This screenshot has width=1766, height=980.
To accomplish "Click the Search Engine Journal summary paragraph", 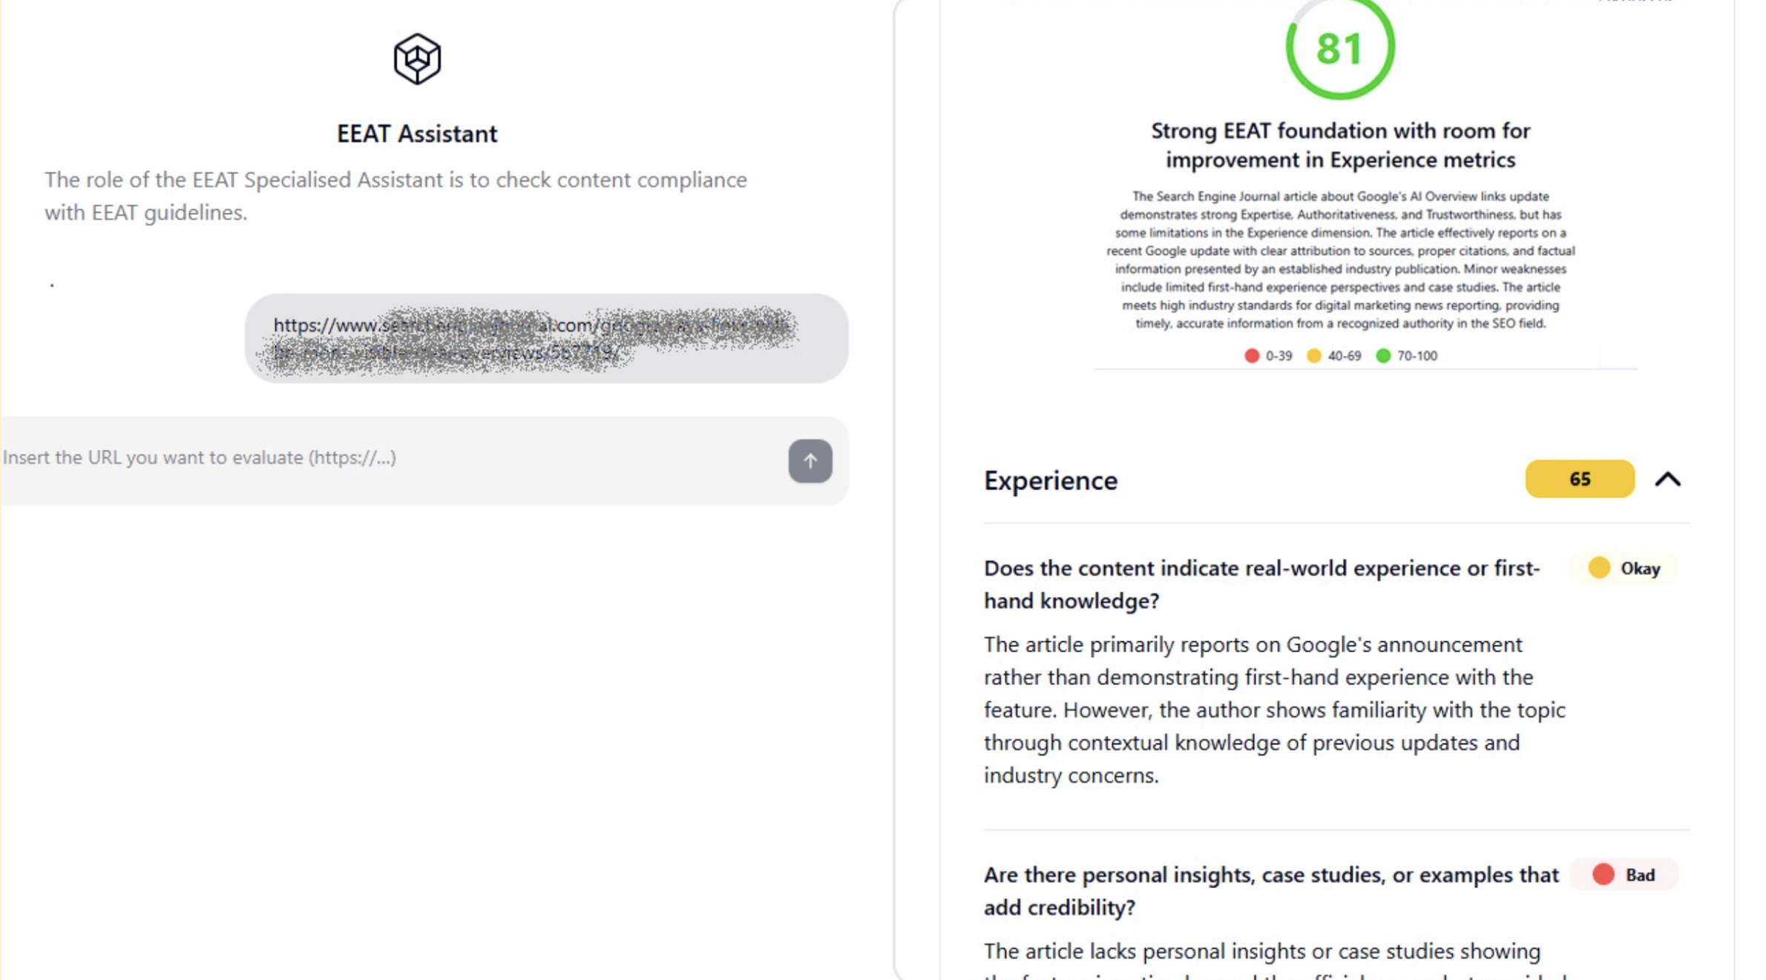I will [1340, 260].
